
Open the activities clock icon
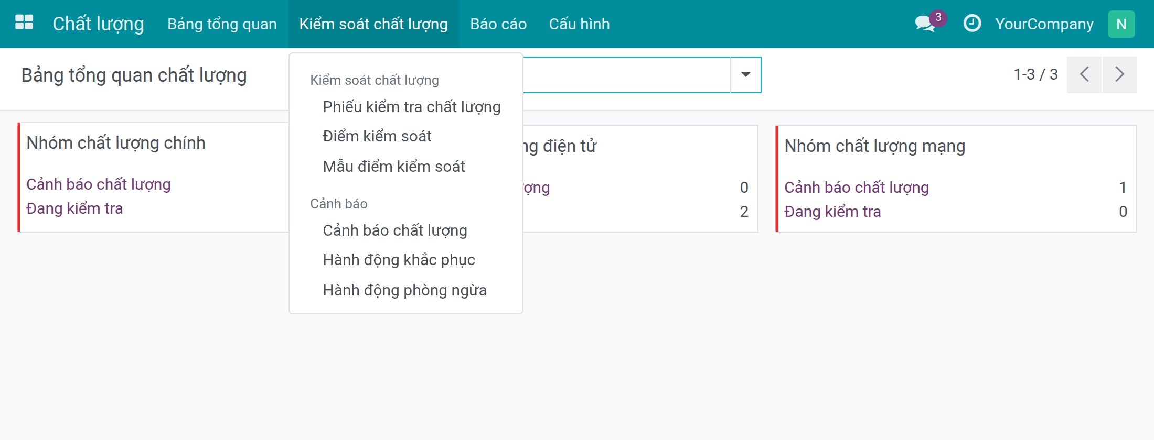click(972, 24)
